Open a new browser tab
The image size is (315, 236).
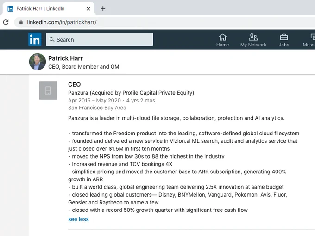[103, 9]
